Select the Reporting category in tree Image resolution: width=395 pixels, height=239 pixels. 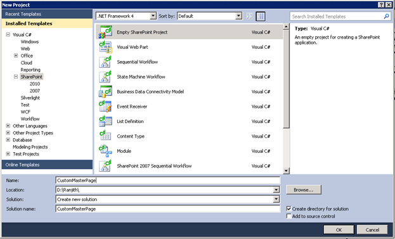[x=30, y=70]
